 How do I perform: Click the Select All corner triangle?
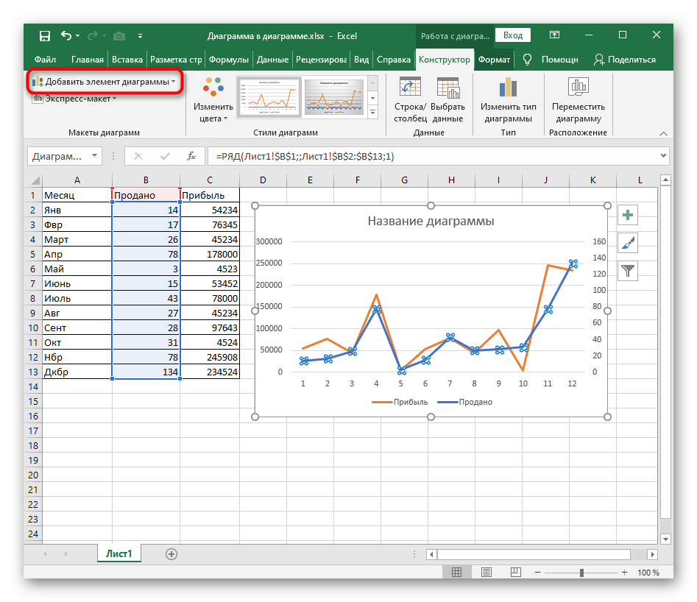tap(35, 180)
